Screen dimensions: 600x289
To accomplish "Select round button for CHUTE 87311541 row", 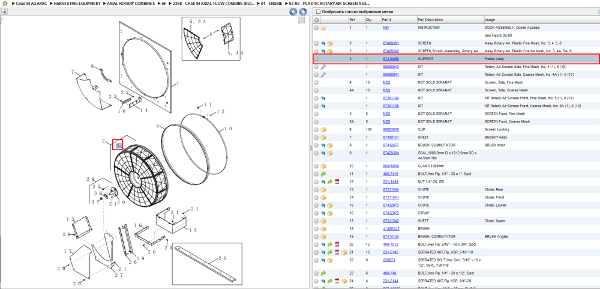I will pyautogui.click(x=316, y=198).
